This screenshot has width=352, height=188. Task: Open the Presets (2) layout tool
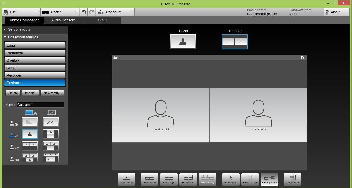[x=149, y=179]
